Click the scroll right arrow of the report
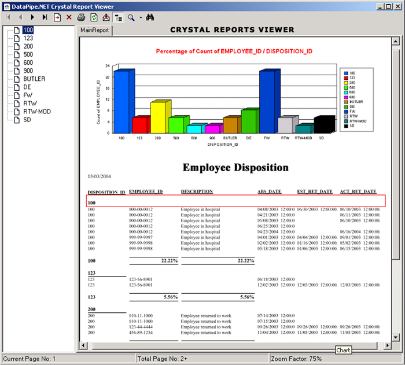This screenshot has height=365, width=405. tap(388, 345)
